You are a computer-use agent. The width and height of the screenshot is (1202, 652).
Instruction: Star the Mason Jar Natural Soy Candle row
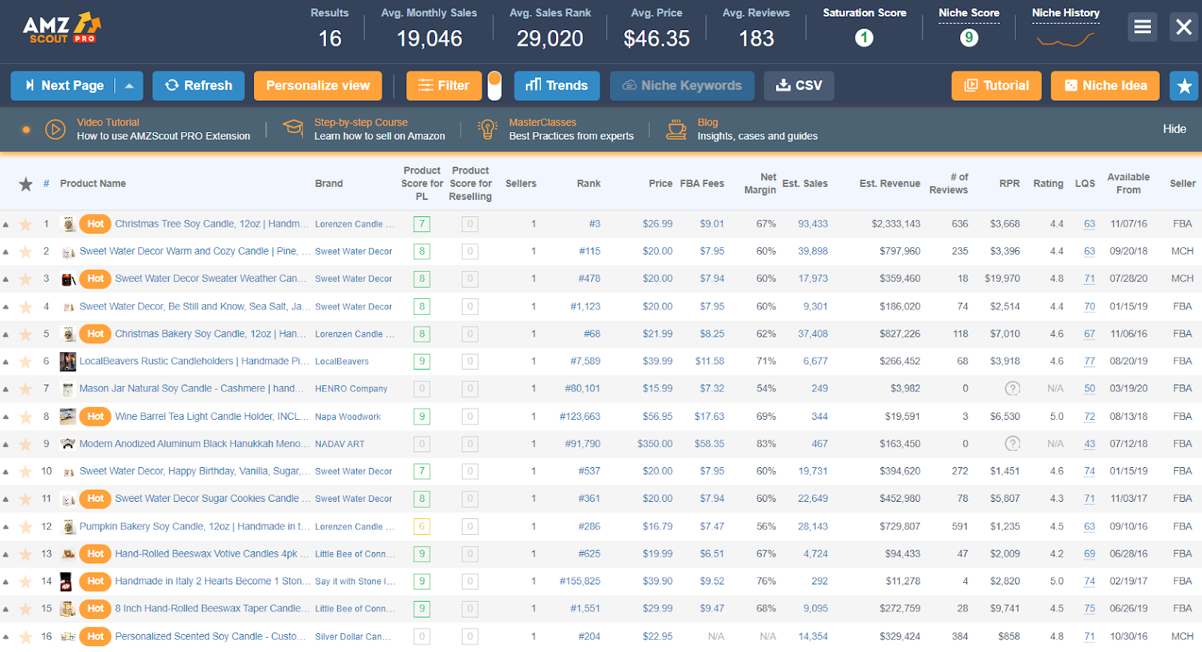[26, 389]
